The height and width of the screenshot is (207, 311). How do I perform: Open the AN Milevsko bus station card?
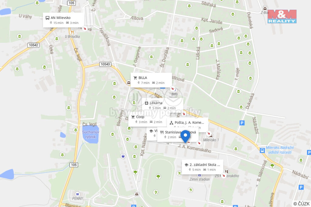(63, 20)
